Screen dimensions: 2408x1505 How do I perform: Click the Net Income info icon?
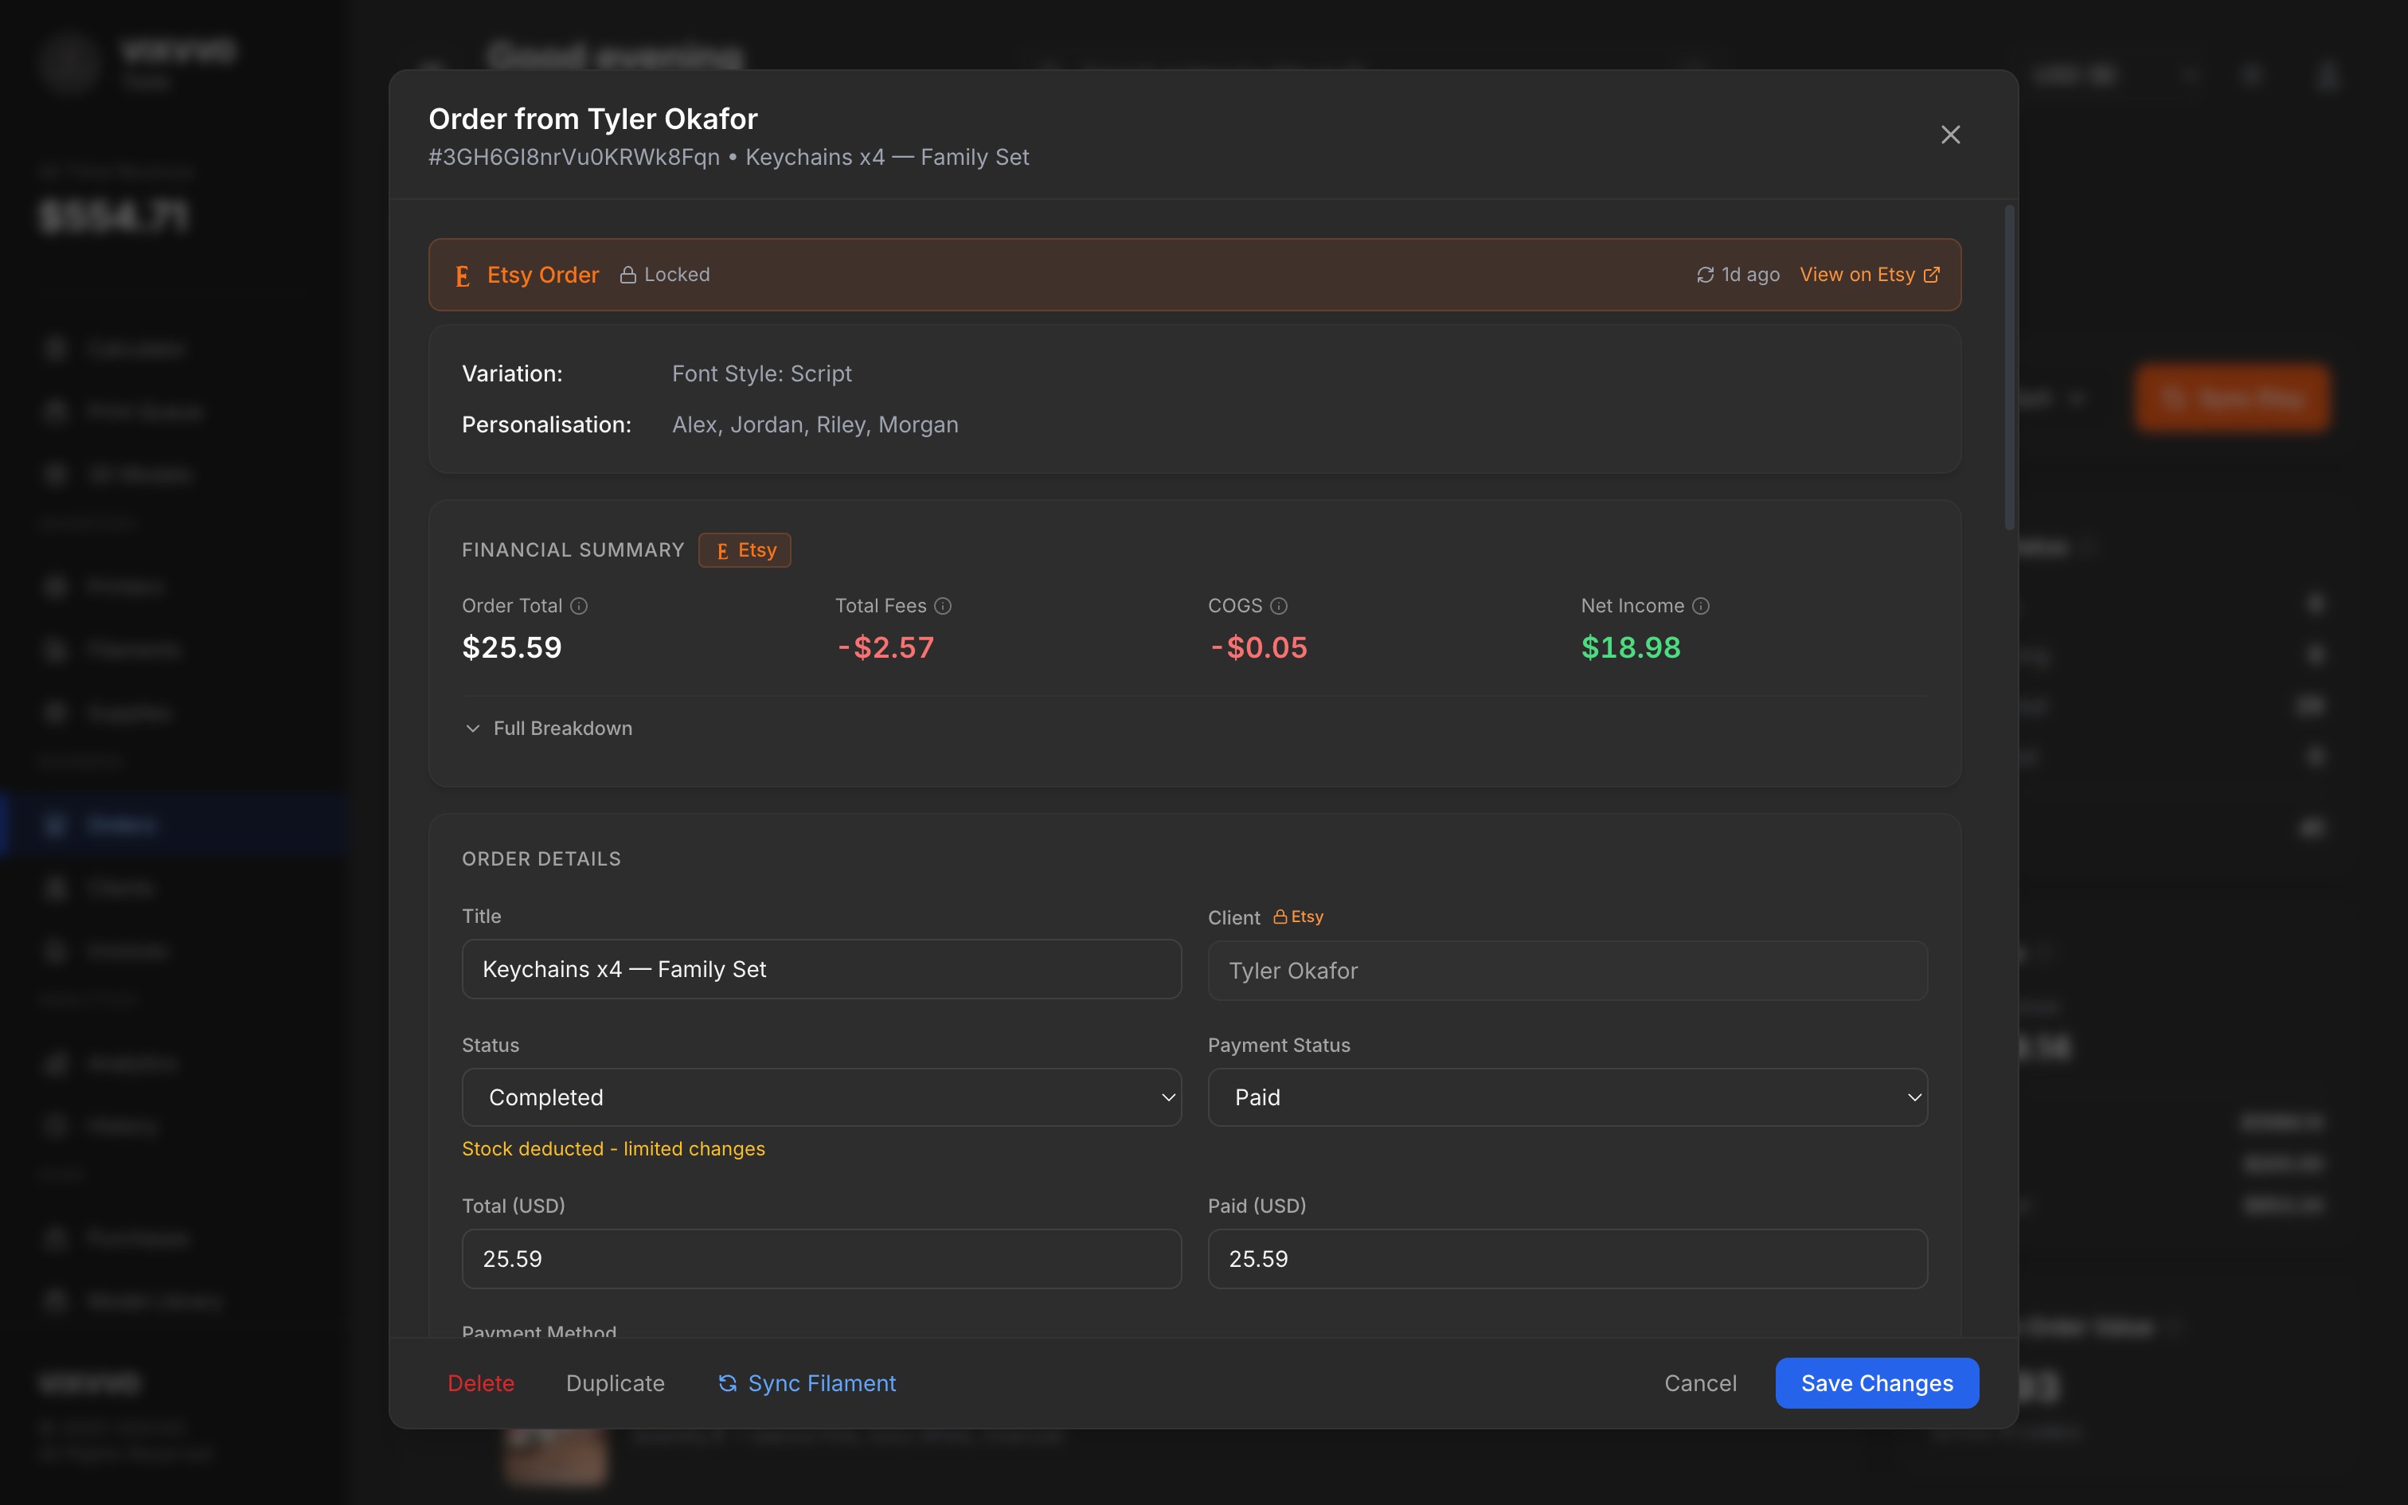tap(1702, 606)
